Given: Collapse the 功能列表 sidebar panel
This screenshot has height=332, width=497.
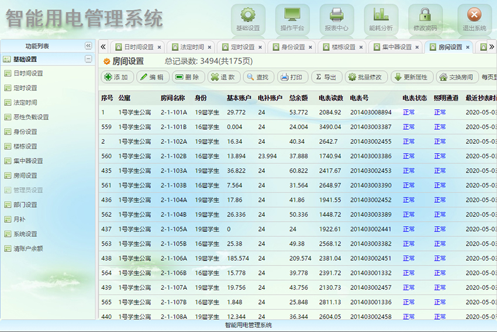Looking at the screenshot, I should 88,46.
